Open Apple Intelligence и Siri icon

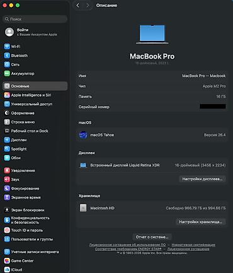point(7,95)
